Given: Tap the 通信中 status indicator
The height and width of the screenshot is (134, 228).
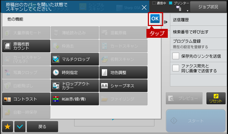Looking at the screenshot, I should click(x=159, y=3).
